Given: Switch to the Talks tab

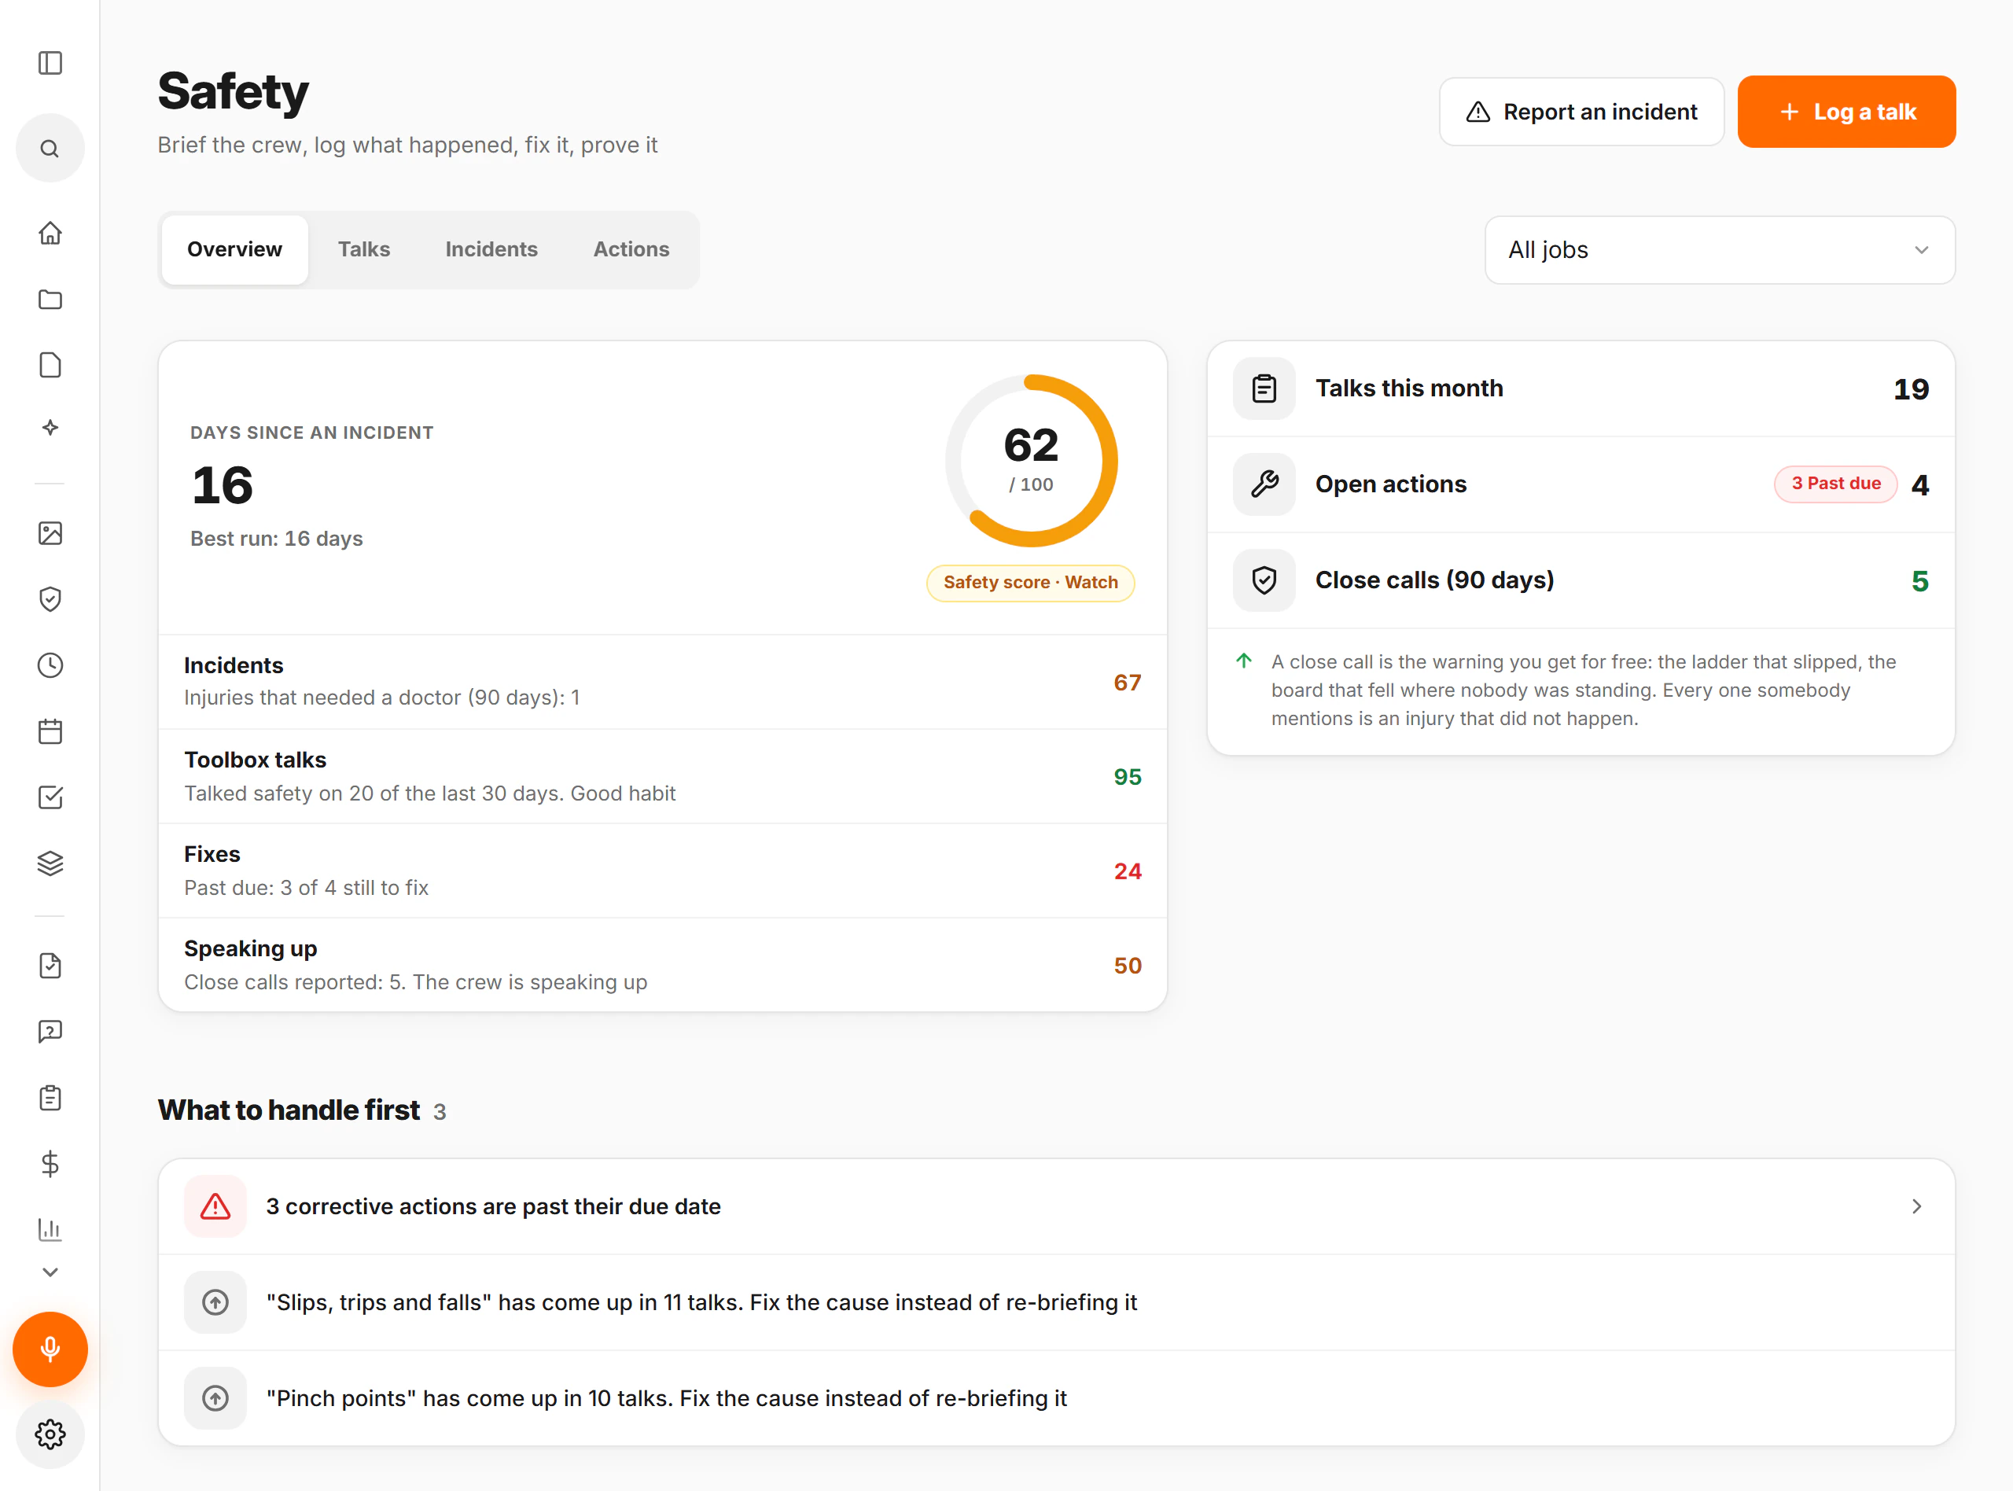Looking at the screenshot, I should tap(363, 250).
